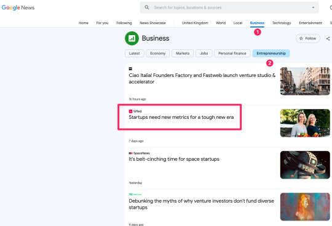Open Startups need new metrics article

[x=181, y=117]
